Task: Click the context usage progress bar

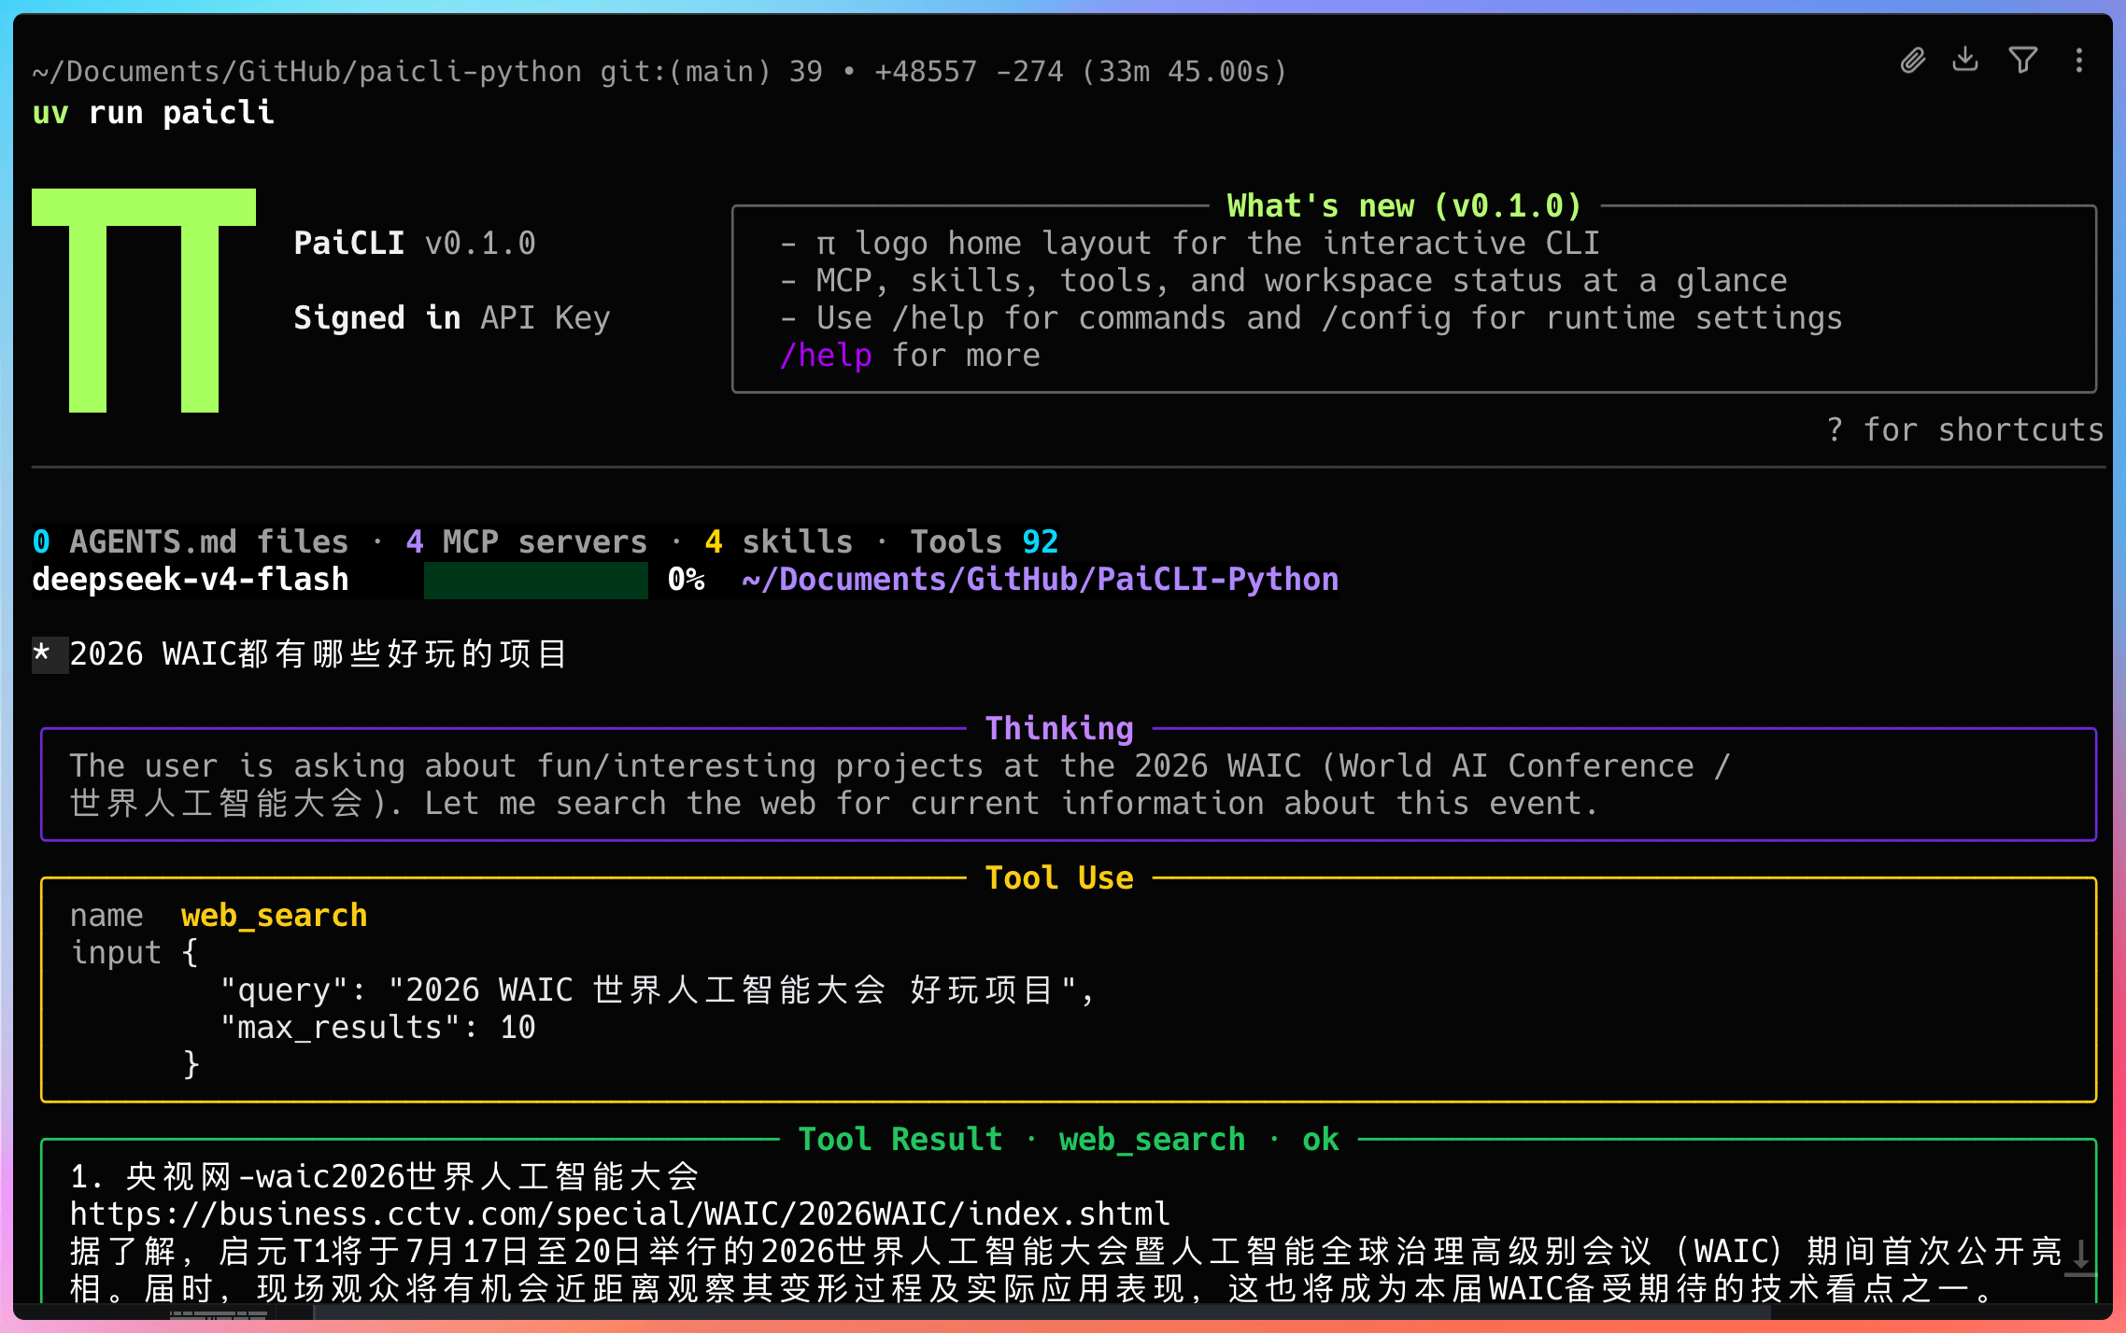Action: pyautogui.click(x=535, y=580)
